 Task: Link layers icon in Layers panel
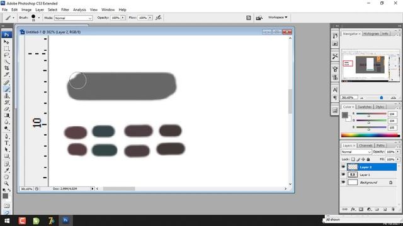click(x=345, y=209)
